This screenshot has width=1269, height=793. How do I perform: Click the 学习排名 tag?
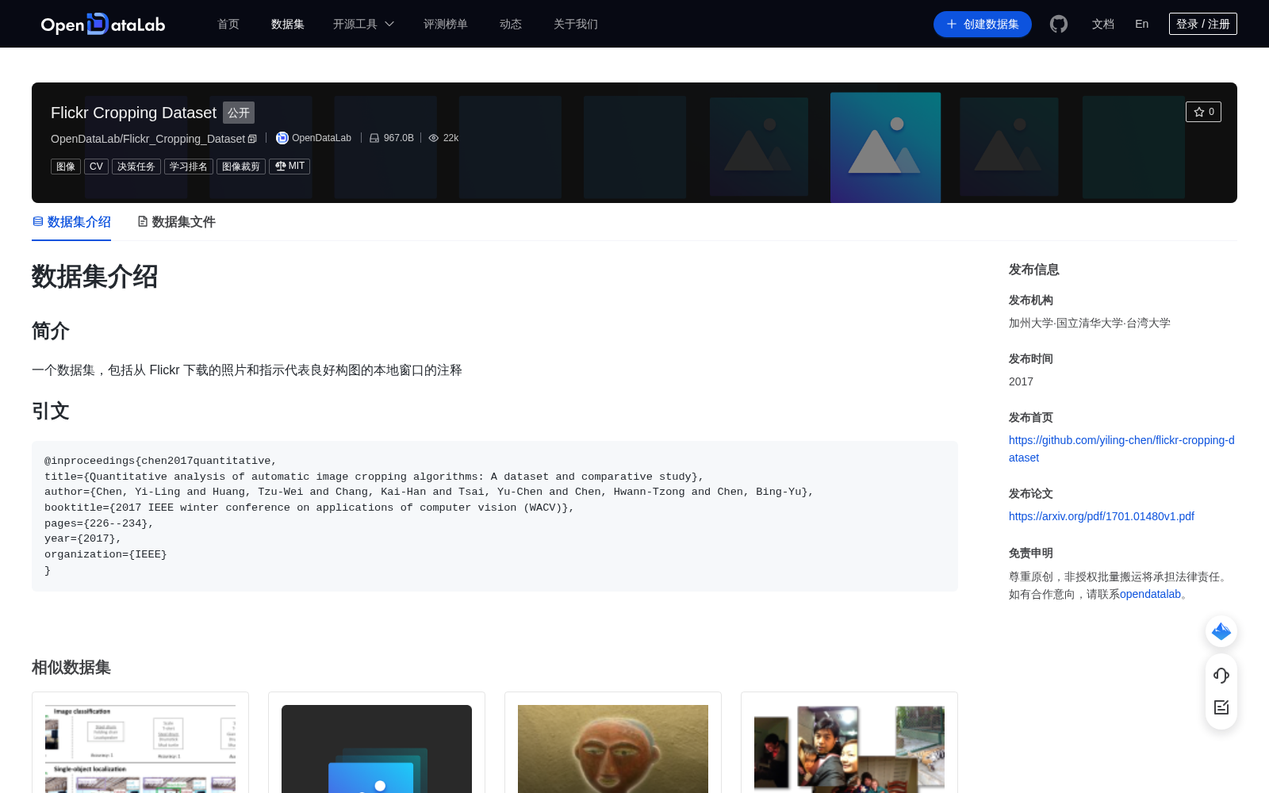189,167
